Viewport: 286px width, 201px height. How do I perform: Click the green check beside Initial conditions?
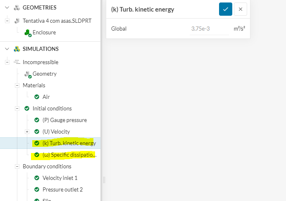click(27, 108)
